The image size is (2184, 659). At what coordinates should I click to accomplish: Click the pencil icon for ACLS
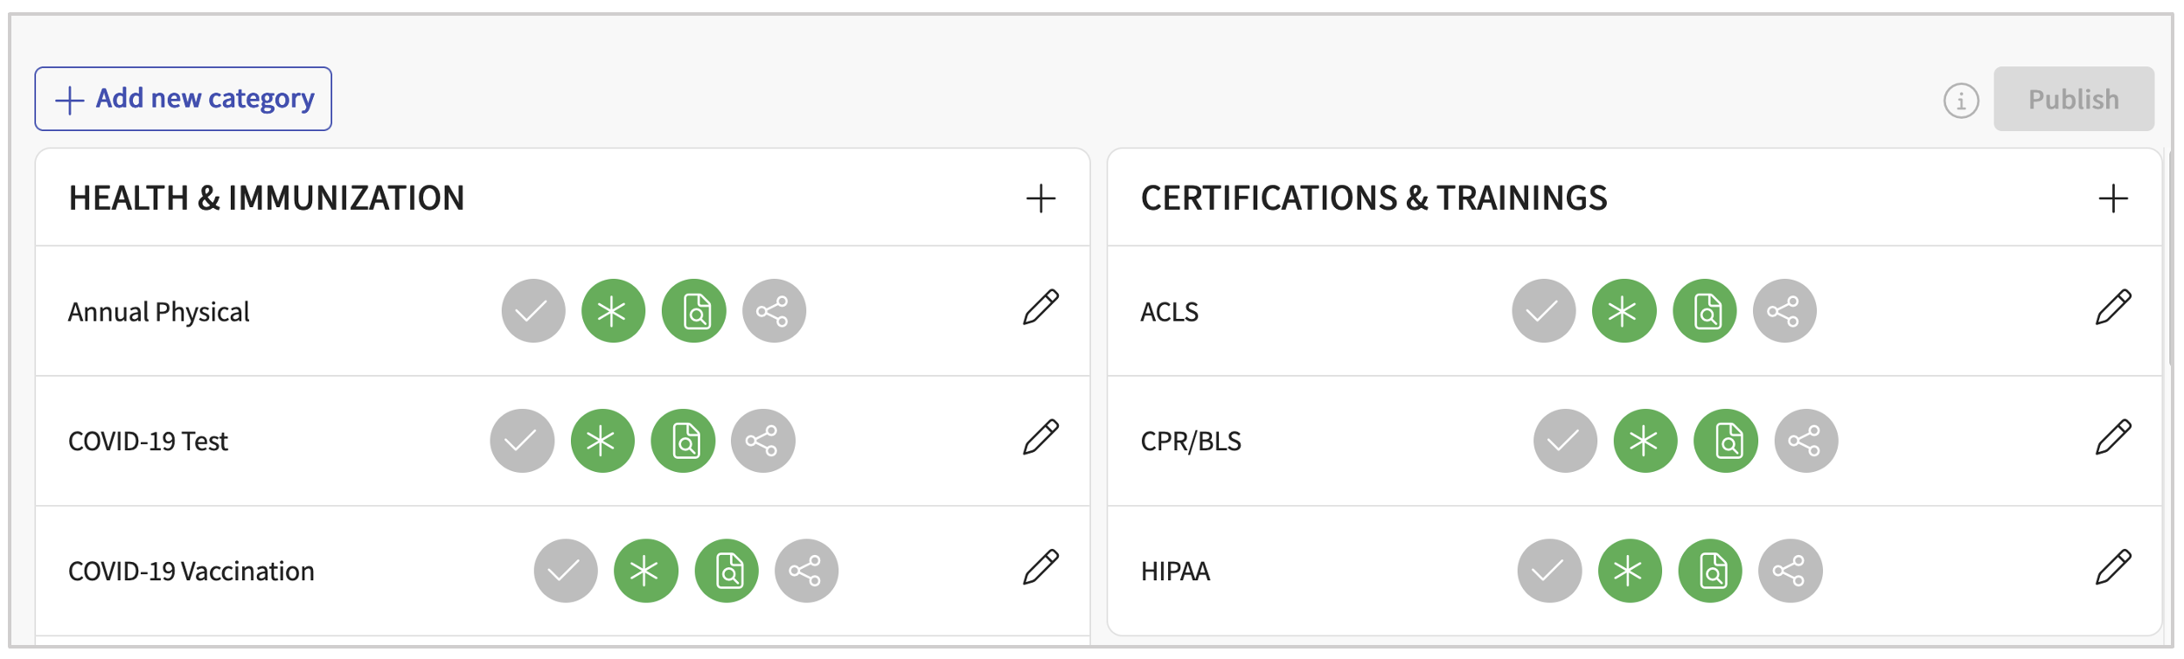[x=2113, y=308]
